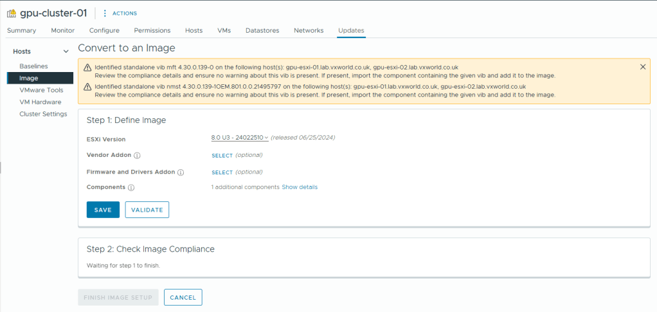Select Baselines in the sidebar
This screenshot has height=312, width=657.
33,66
